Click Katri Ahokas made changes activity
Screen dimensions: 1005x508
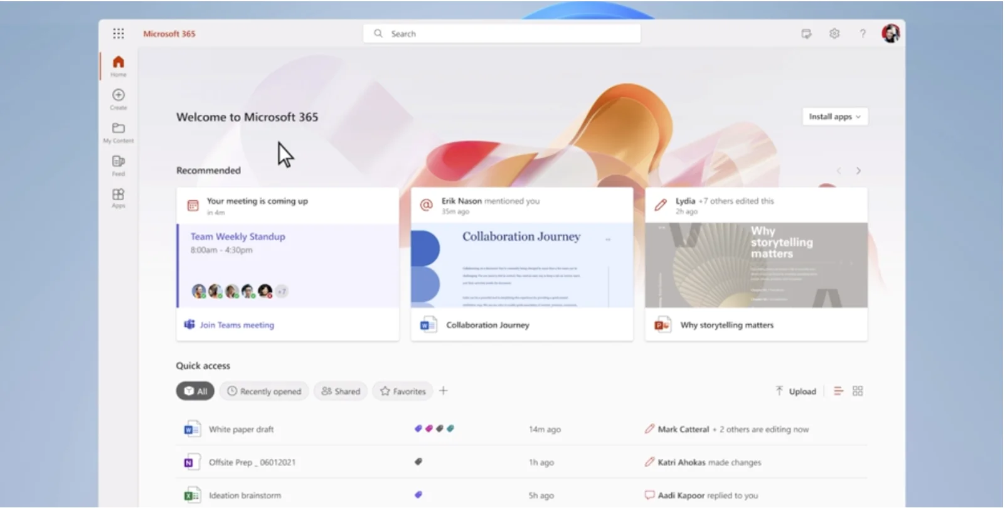703,462
